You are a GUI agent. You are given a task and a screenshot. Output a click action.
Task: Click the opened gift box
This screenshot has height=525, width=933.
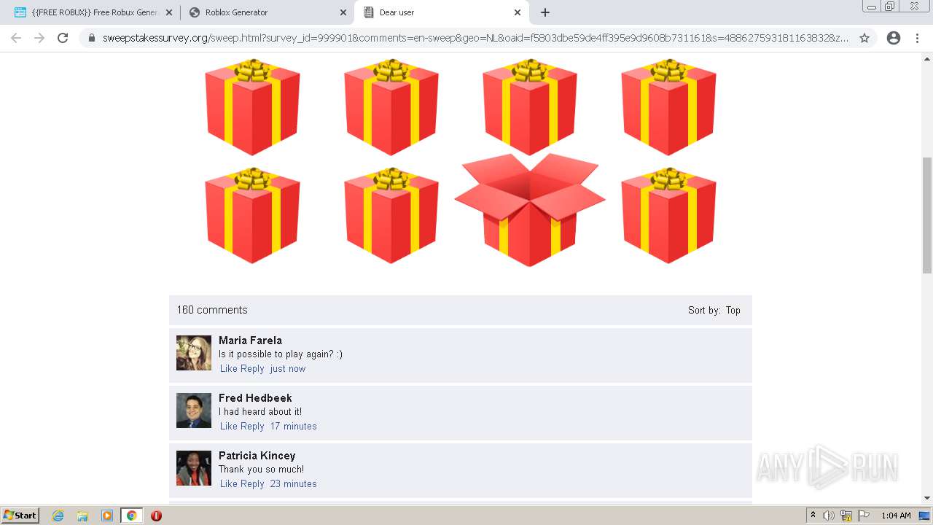(x=530, y=210)
